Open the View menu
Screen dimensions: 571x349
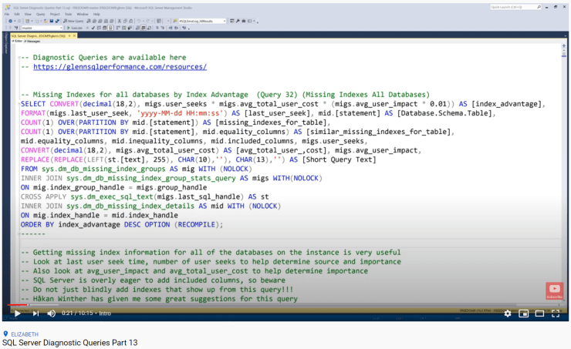(x=28, y=14)
